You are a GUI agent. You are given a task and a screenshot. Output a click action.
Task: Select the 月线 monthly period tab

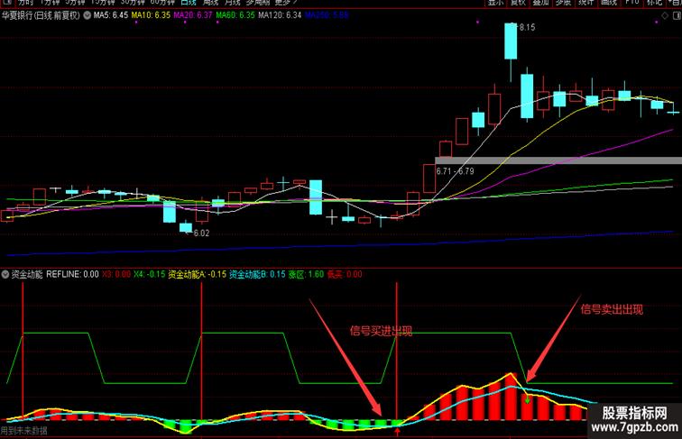232,3
